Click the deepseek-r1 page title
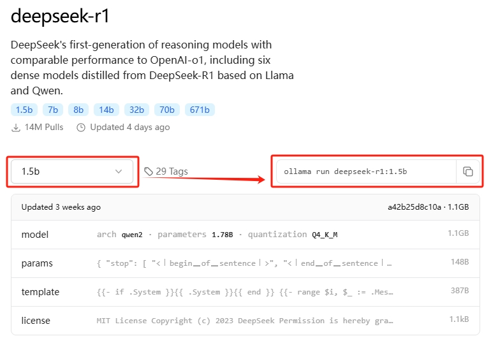 (61, 17)
